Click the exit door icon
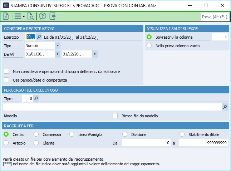The width and height of the screenshot is (231, 171). point(53,16)
